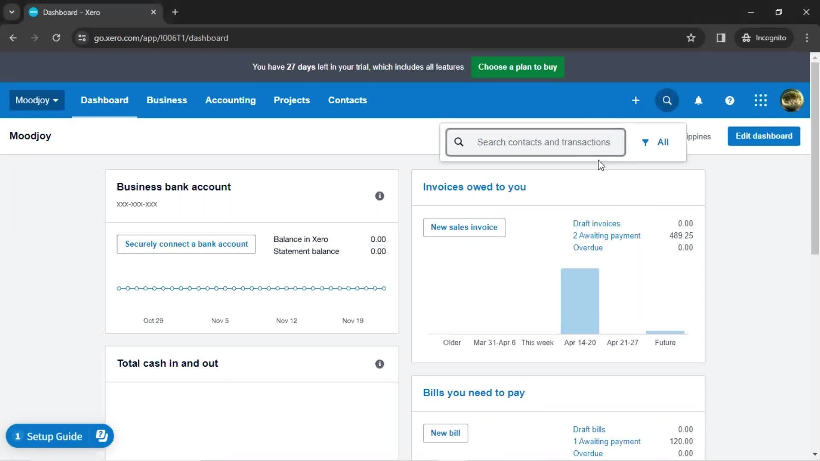The width and height of the screenshot is (820, 461).
Task: Open the browser side panel icon
Action: [x=721, y=38]
